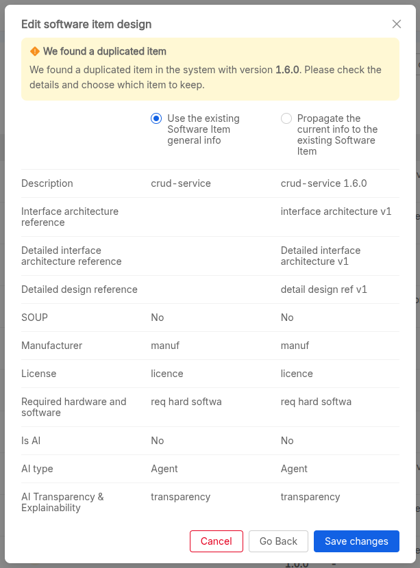
Task: Select 'Use the existing Software Item general info'
Action: pyautogui.click(x=156, y=118)
